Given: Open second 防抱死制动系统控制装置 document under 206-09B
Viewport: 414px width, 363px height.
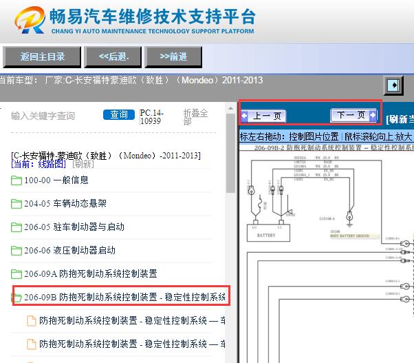Looking at the screenshot, I should 132,344.
